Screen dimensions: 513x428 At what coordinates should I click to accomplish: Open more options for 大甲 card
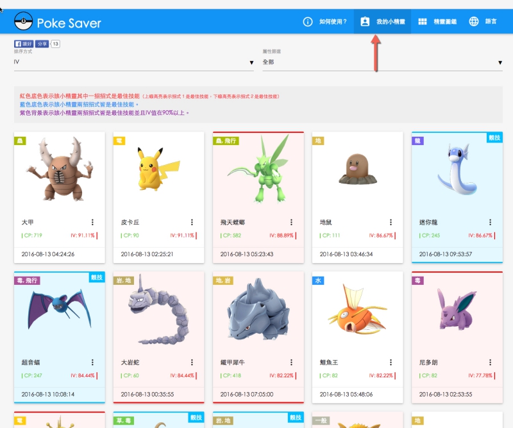click(92, 223)
